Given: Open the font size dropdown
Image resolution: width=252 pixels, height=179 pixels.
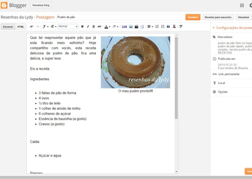Looking at the screenshot, I should pyautogui.click(x=54, y=27).
